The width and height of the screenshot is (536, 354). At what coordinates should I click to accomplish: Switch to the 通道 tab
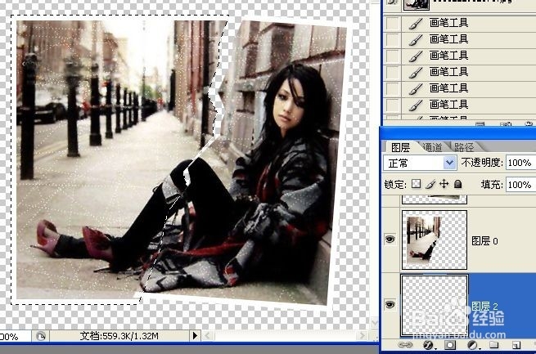(x=432, y=147)
